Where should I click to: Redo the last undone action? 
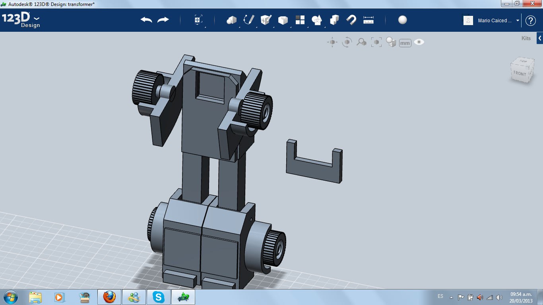[x=163, y=20]
